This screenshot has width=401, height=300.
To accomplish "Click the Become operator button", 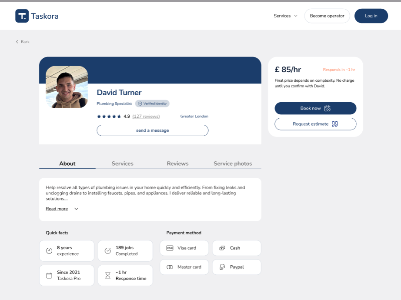I will [x=327, y=16].
